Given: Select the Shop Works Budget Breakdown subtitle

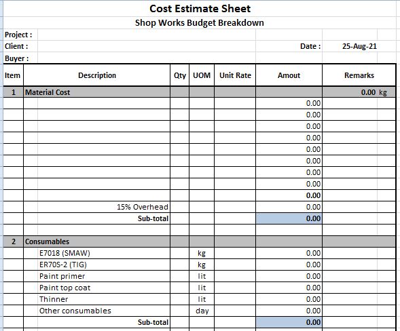Looking at the screenshot, I should 200,22.
